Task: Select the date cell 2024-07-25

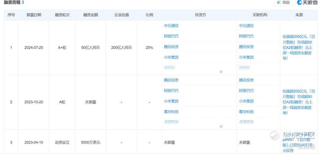Action: pos(34,48)
